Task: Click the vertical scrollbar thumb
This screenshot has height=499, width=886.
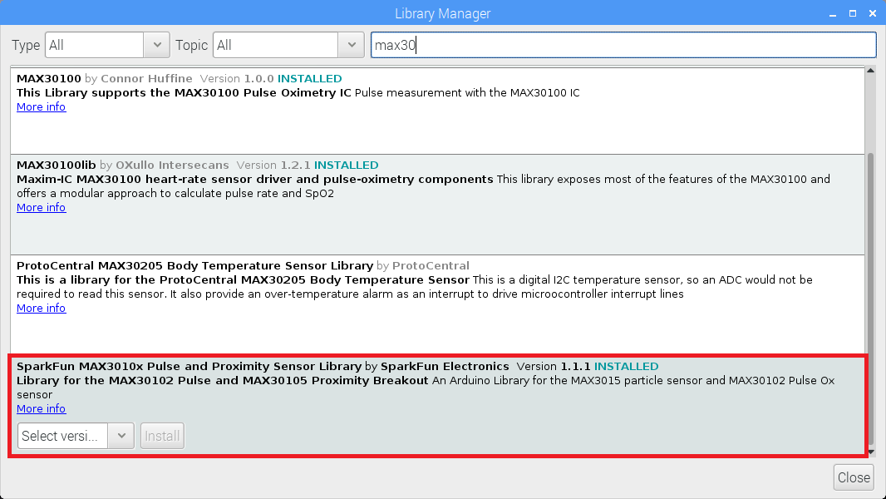Action: coord(871,299)
